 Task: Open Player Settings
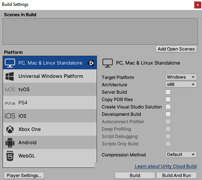(x=24, y=176)
